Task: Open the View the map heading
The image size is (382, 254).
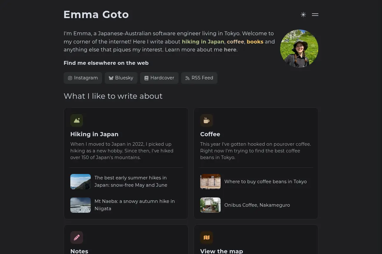Action: coord(222,251)
